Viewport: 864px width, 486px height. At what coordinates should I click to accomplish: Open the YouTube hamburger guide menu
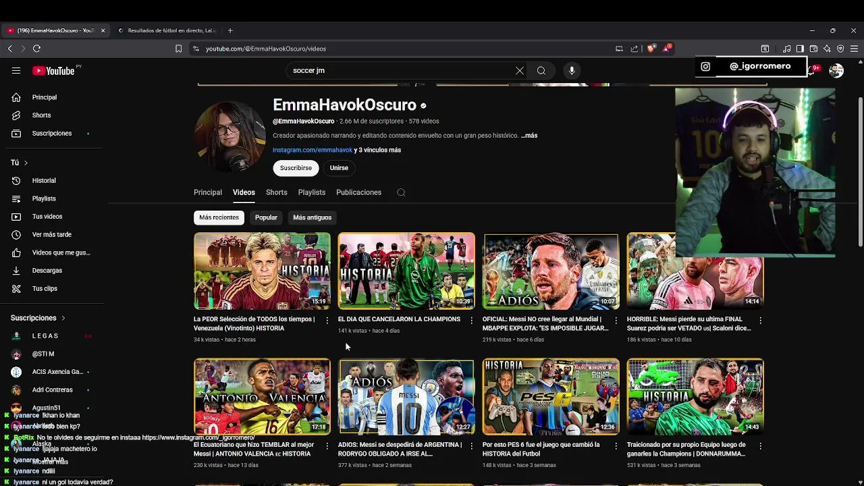pos(16,70)
